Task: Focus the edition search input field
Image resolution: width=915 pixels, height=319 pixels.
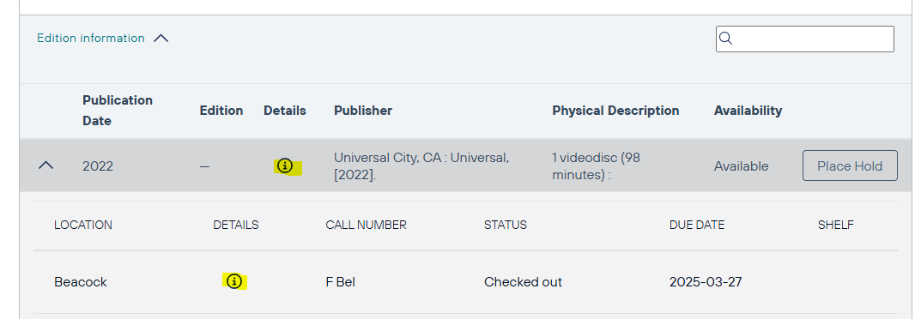Action: (805, 39)
